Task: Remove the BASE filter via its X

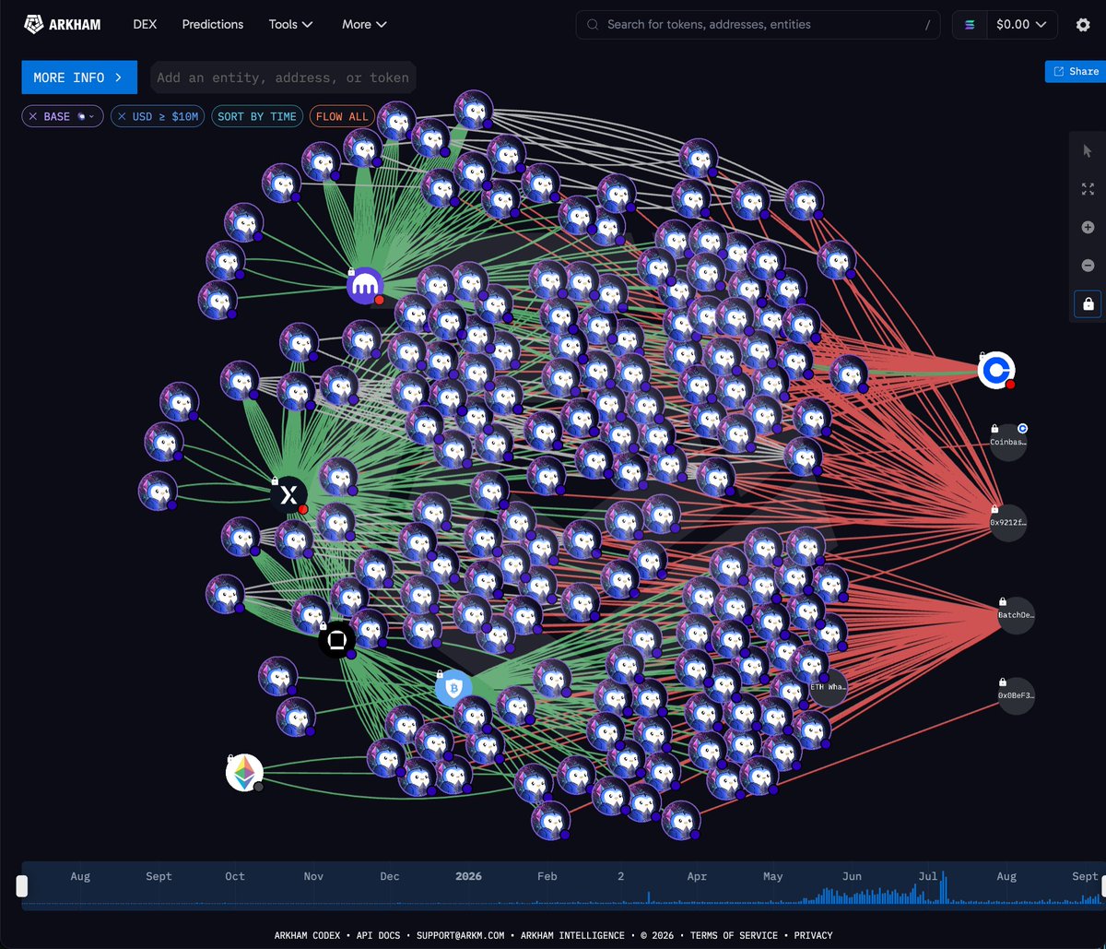Action: coord(33,117)
